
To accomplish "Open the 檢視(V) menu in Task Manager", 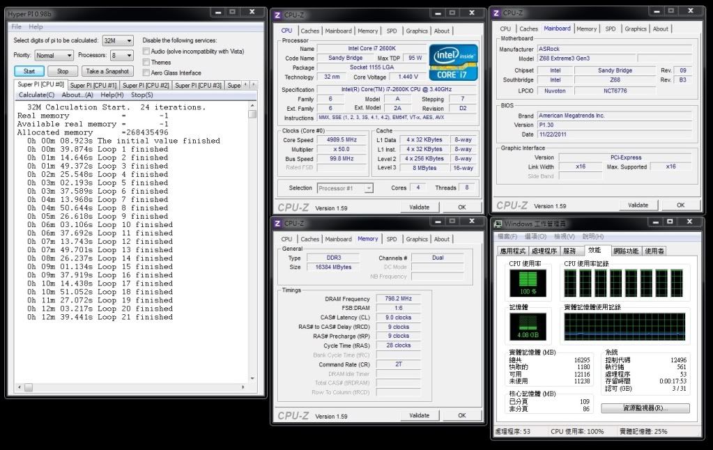I will point(565,237).
